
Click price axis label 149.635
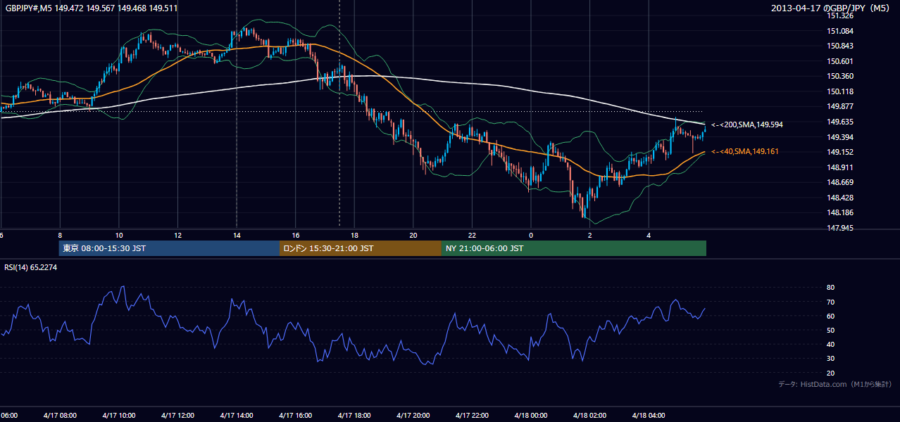point(840,122)
